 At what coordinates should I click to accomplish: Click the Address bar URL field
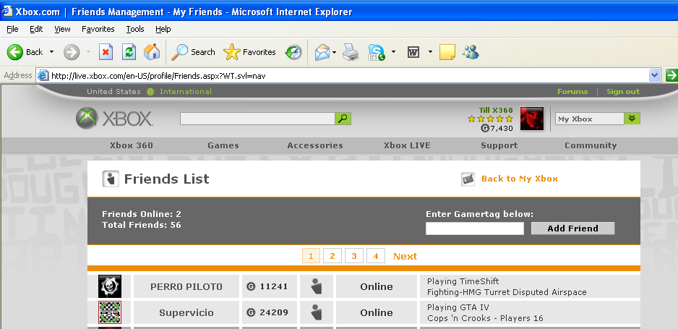coord(343,76)
